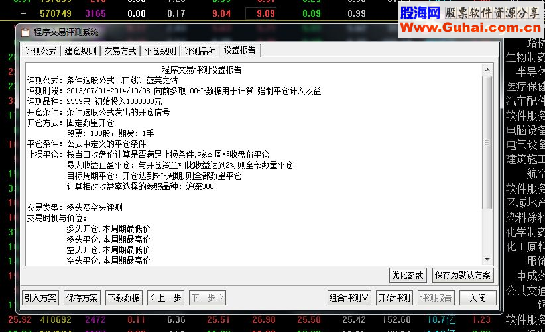
Task: Click the 评测公式 line in report
Action: tap(103, 81)
